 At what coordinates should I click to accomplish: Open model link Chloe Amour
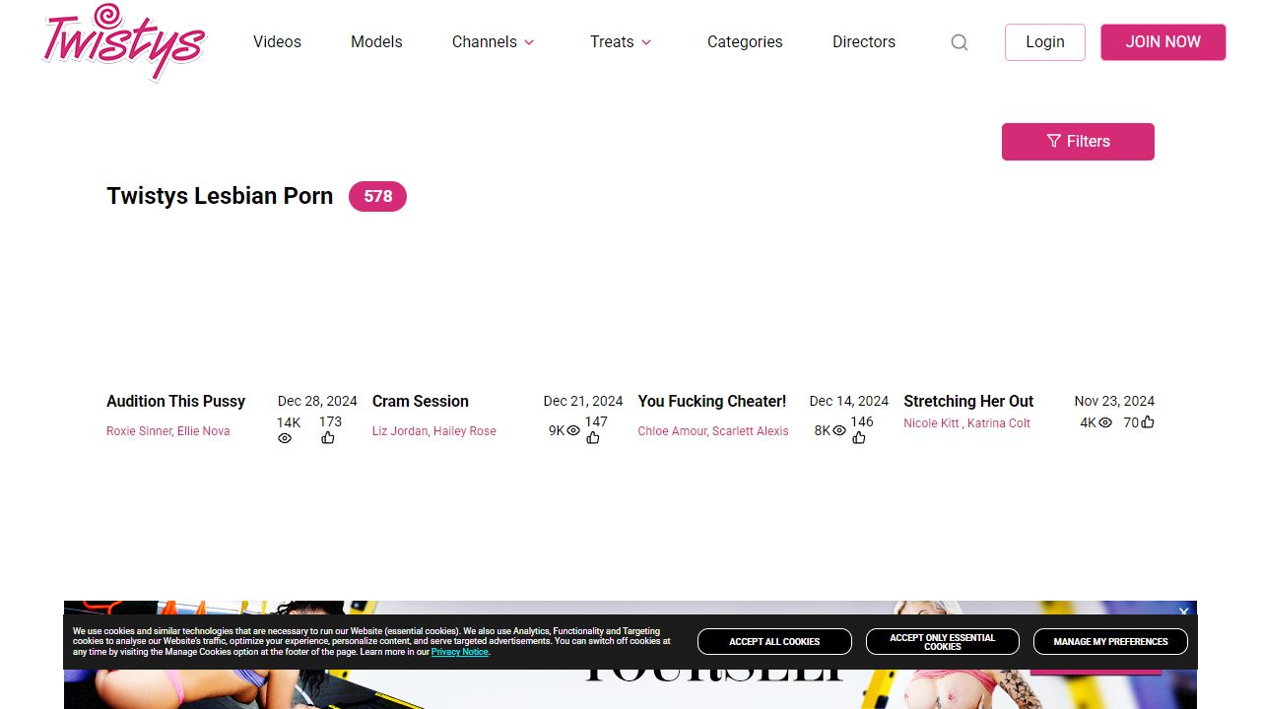coord(672,431)
